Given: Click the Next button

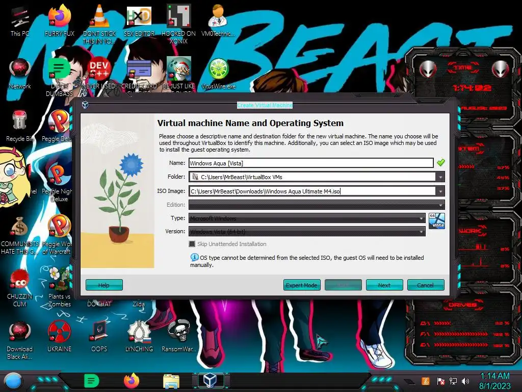Looking at the screenshot, I should point(384,285).
